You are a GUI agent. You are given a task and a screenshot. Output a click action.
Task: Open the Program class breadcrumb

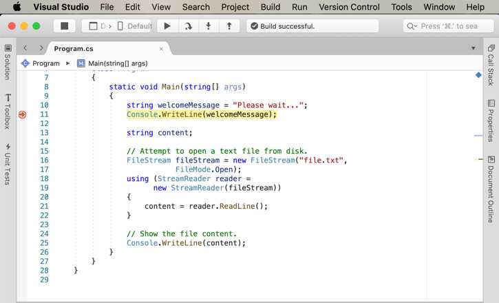pyautogui.click(x=41, y=63)
